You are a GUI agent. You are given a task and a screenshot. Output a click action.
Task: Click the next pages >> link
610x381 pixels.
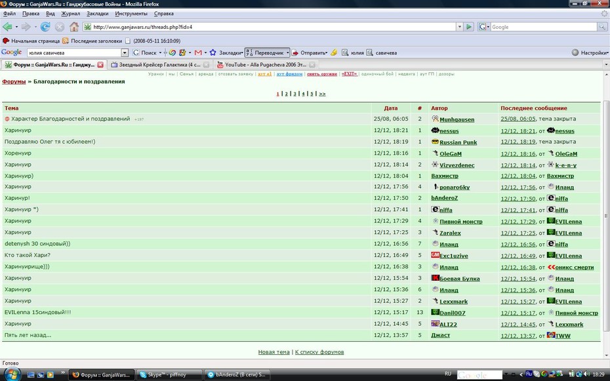(322, 94)
